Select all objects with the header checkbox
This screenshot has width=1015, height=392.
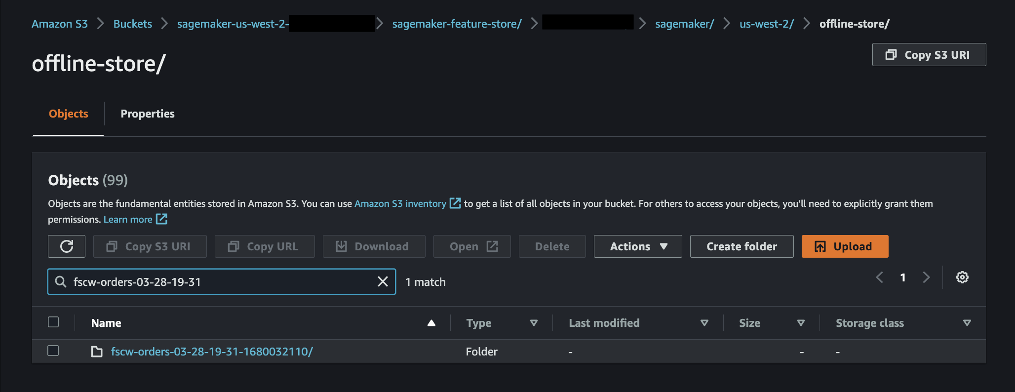click(53, 322)
